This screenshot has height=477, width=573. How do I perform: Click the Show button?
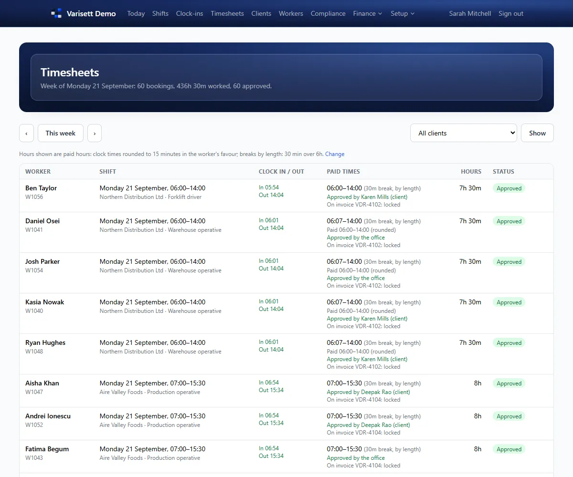coord(537,133)
